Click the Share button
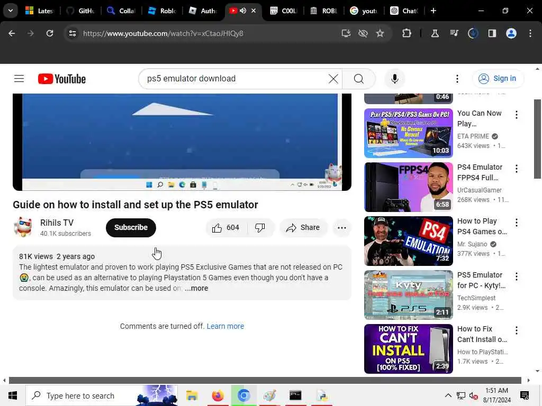This screenshot has height=406, width=542. [303, 227]
